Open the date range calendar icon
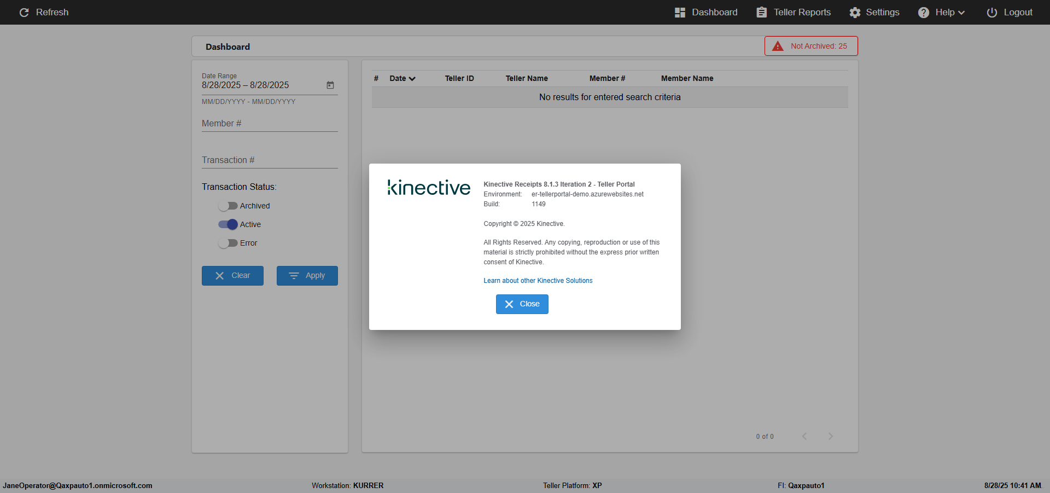 point(330,85)
